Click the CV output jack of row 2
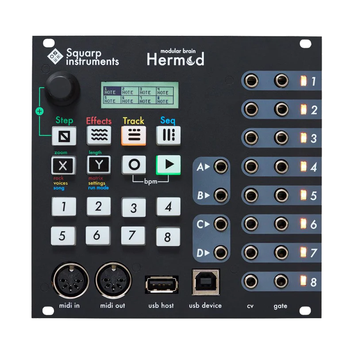354x354 pixels. pyautogui.click(x=251, y=109)
